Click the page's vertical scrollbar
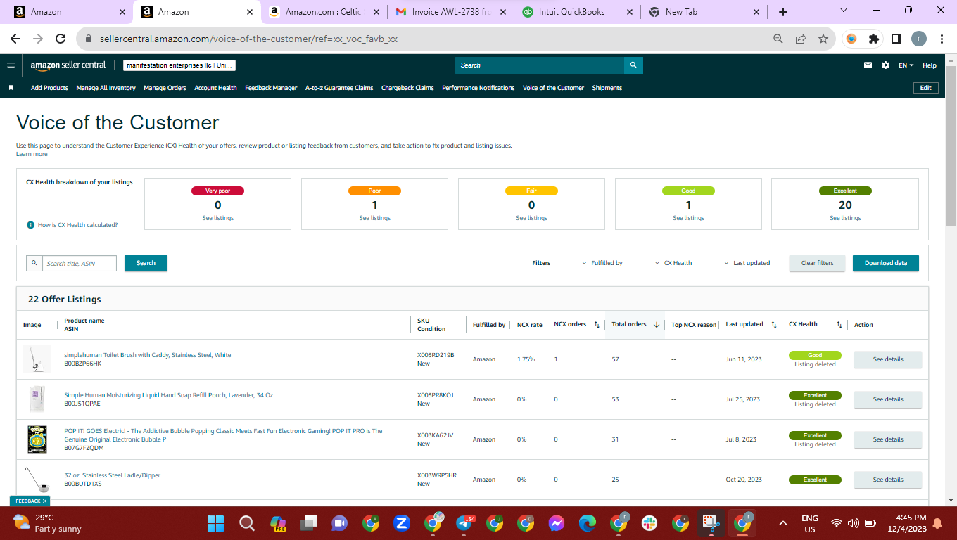Viewport: 957px width, 540px height. click(x=951, y=146)
